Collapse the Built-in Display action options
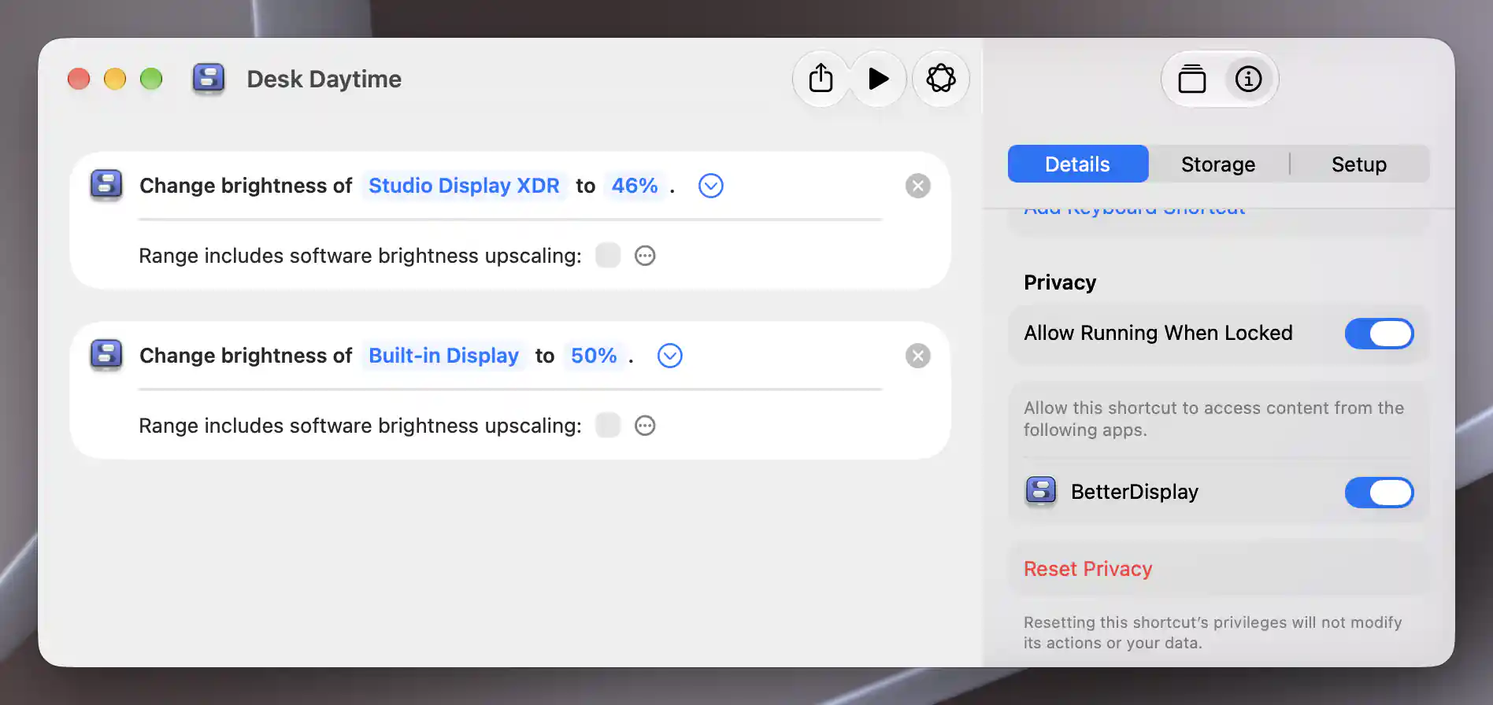 click(x=669, y=356)
